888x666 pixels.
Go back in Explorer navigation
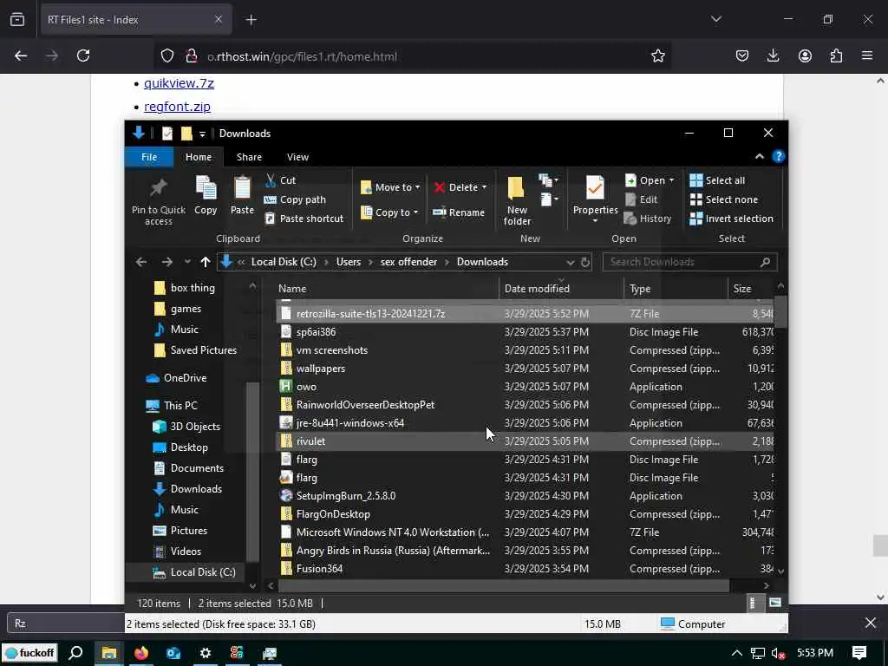tap(141, 262)
